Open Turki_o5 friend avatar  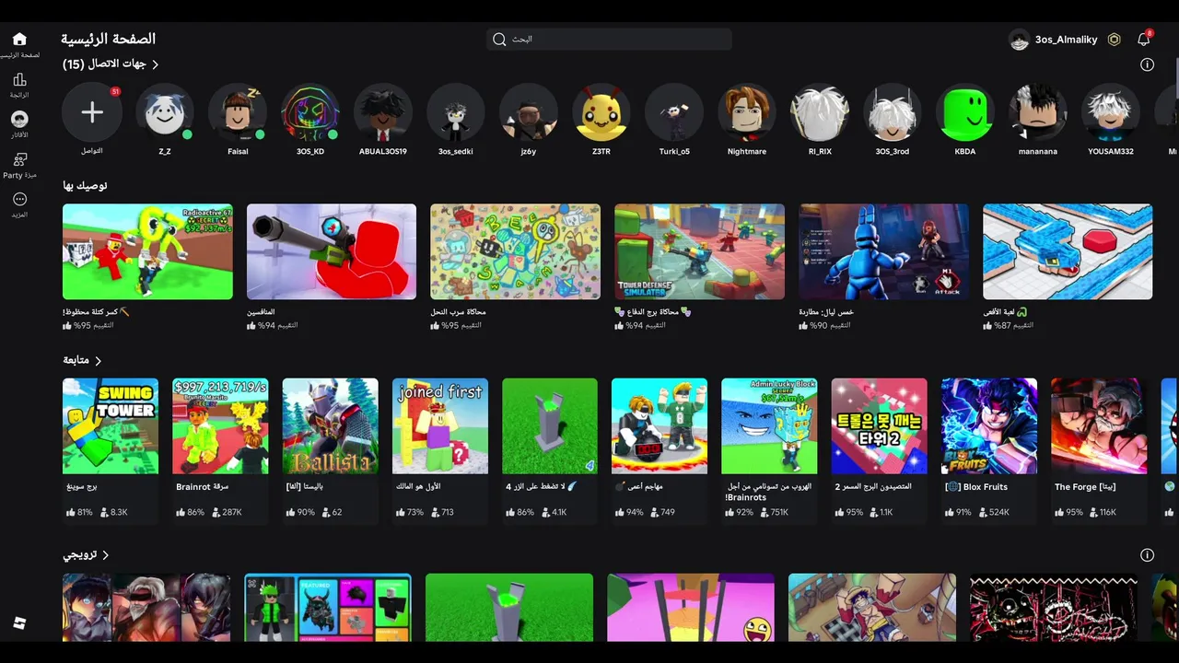click(x=674, y=112)
